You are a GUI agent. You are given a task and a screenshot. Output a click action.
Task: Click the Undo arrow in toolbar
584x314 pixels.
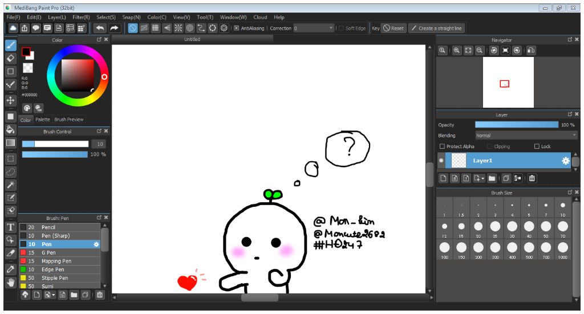tap(99, 28)
